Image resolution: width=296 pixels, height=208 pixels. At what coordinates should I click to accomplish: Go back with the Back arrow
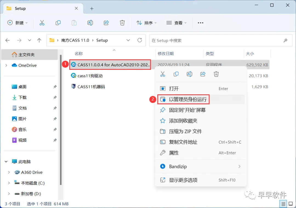(x=8, y=40)
